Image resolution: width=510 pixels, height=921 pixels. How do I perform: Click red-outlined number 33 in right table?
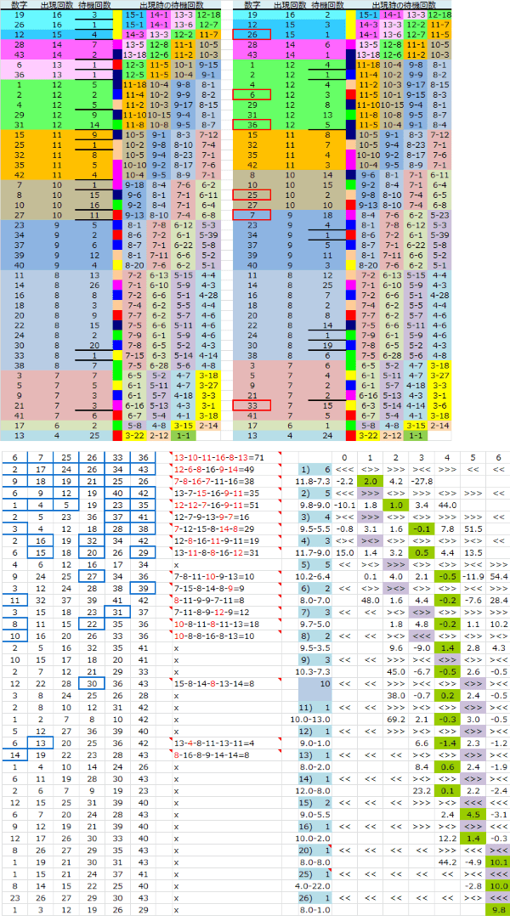point(252,405)
